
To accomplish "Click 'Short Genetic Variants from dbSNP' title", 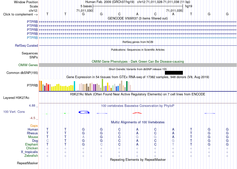I will click(138, 69).
